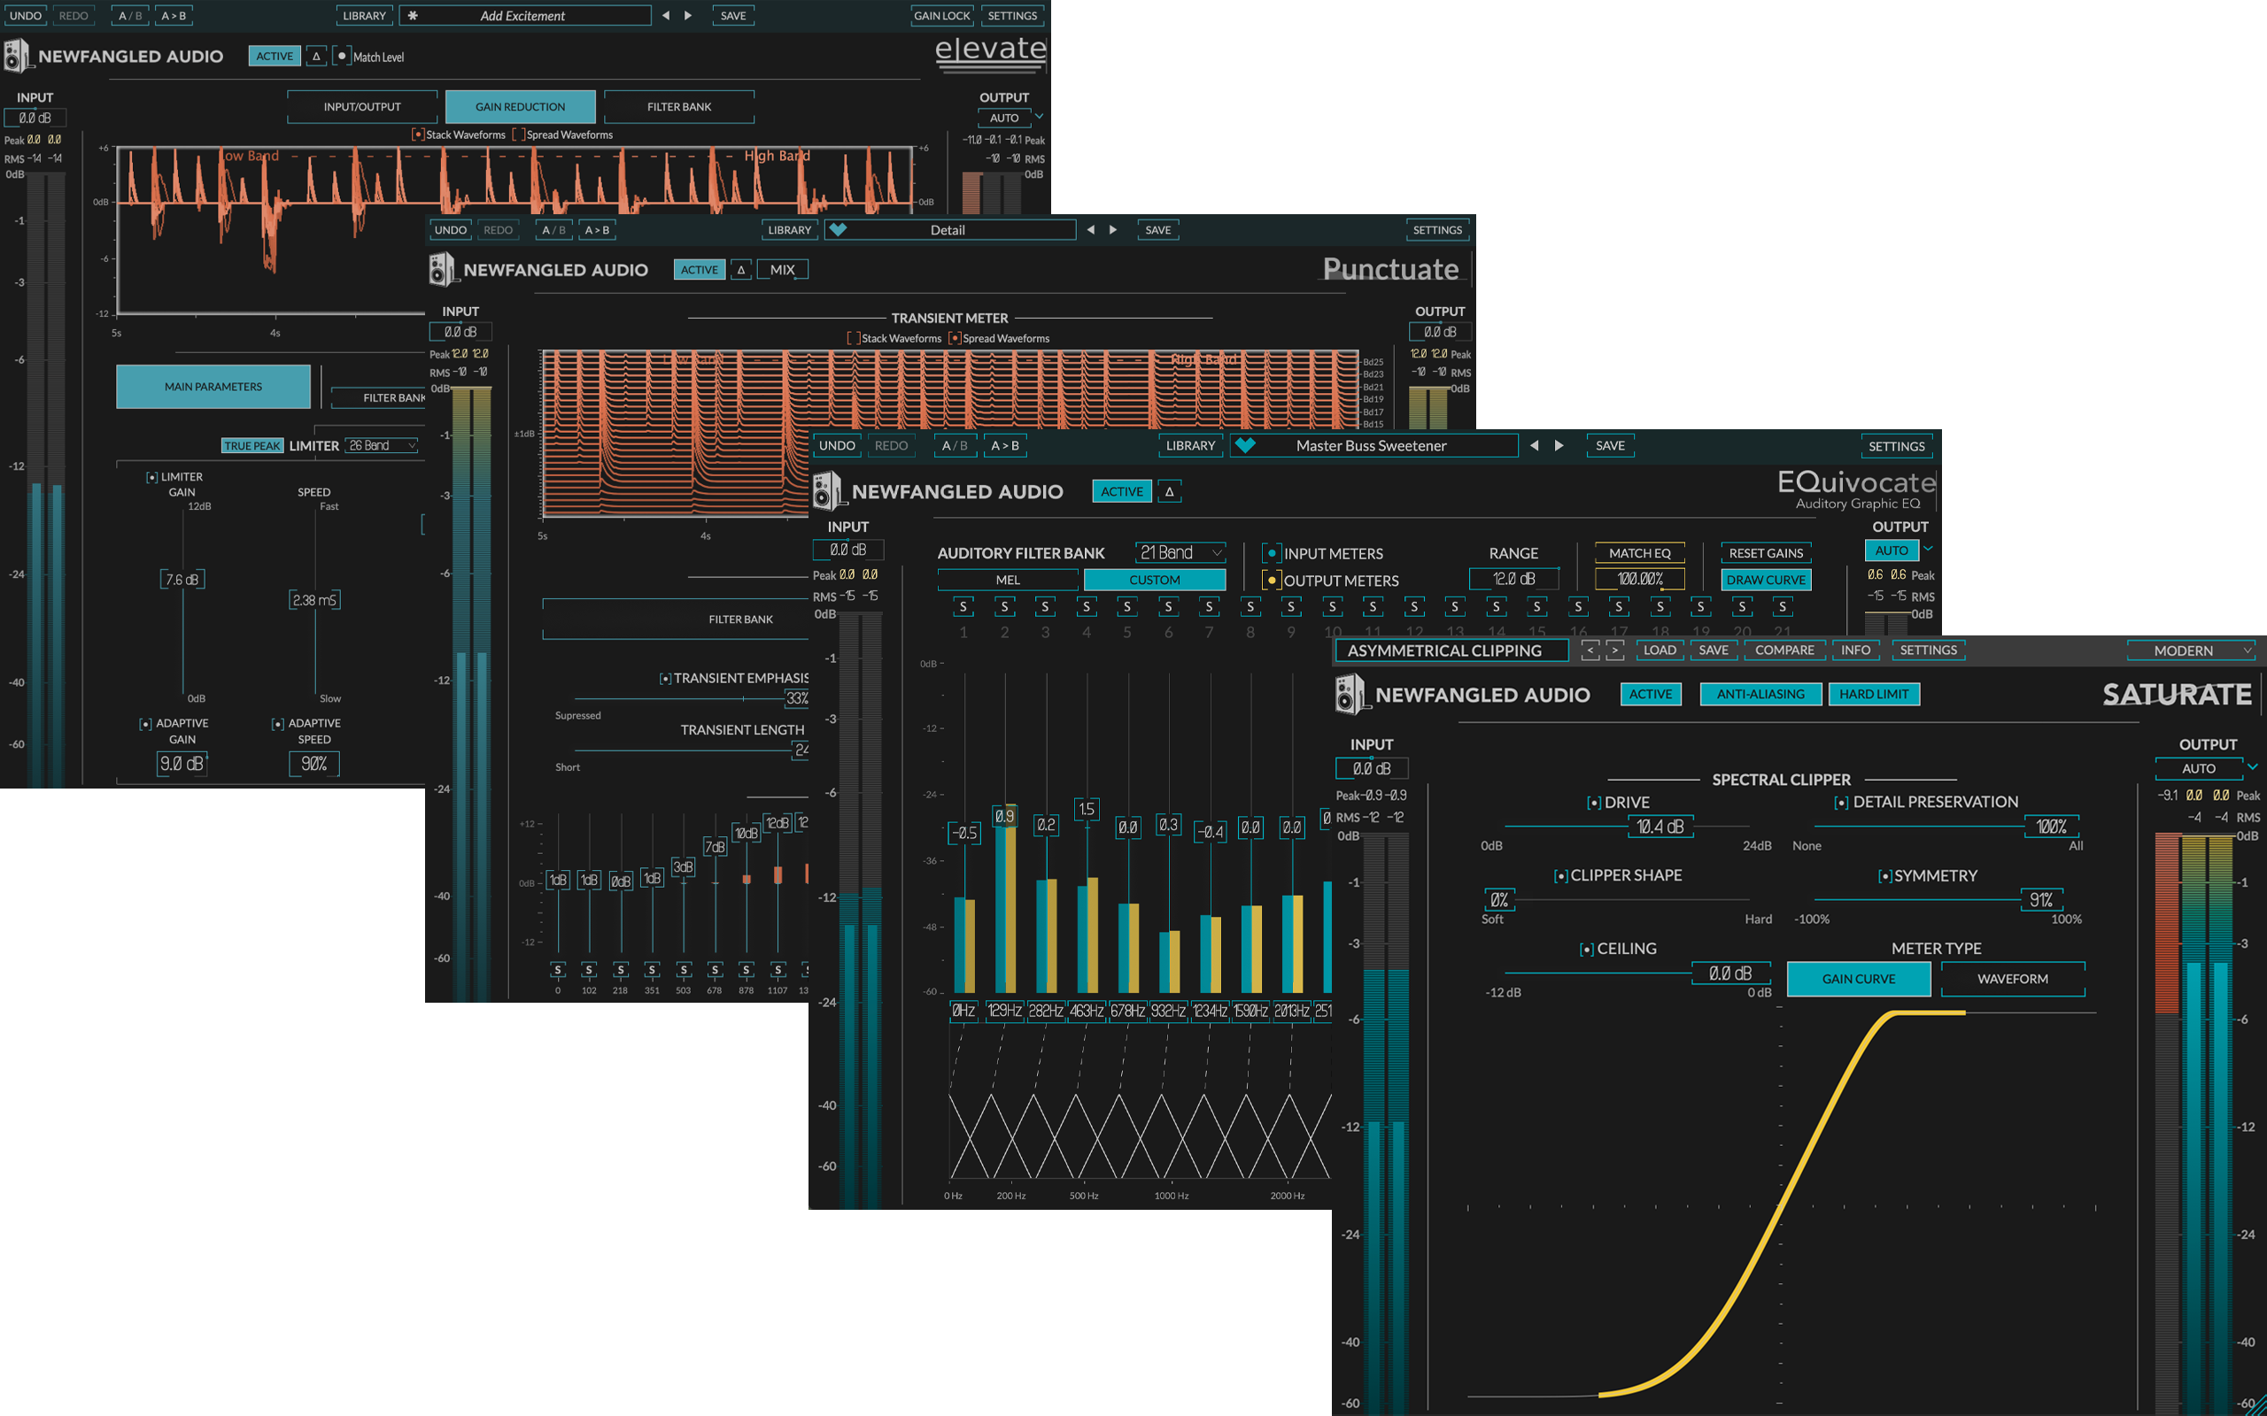This screenshot has width=2267, height=1416.
Task: Click the delta button in Punctuate
Action: click(x=741, y=270)
